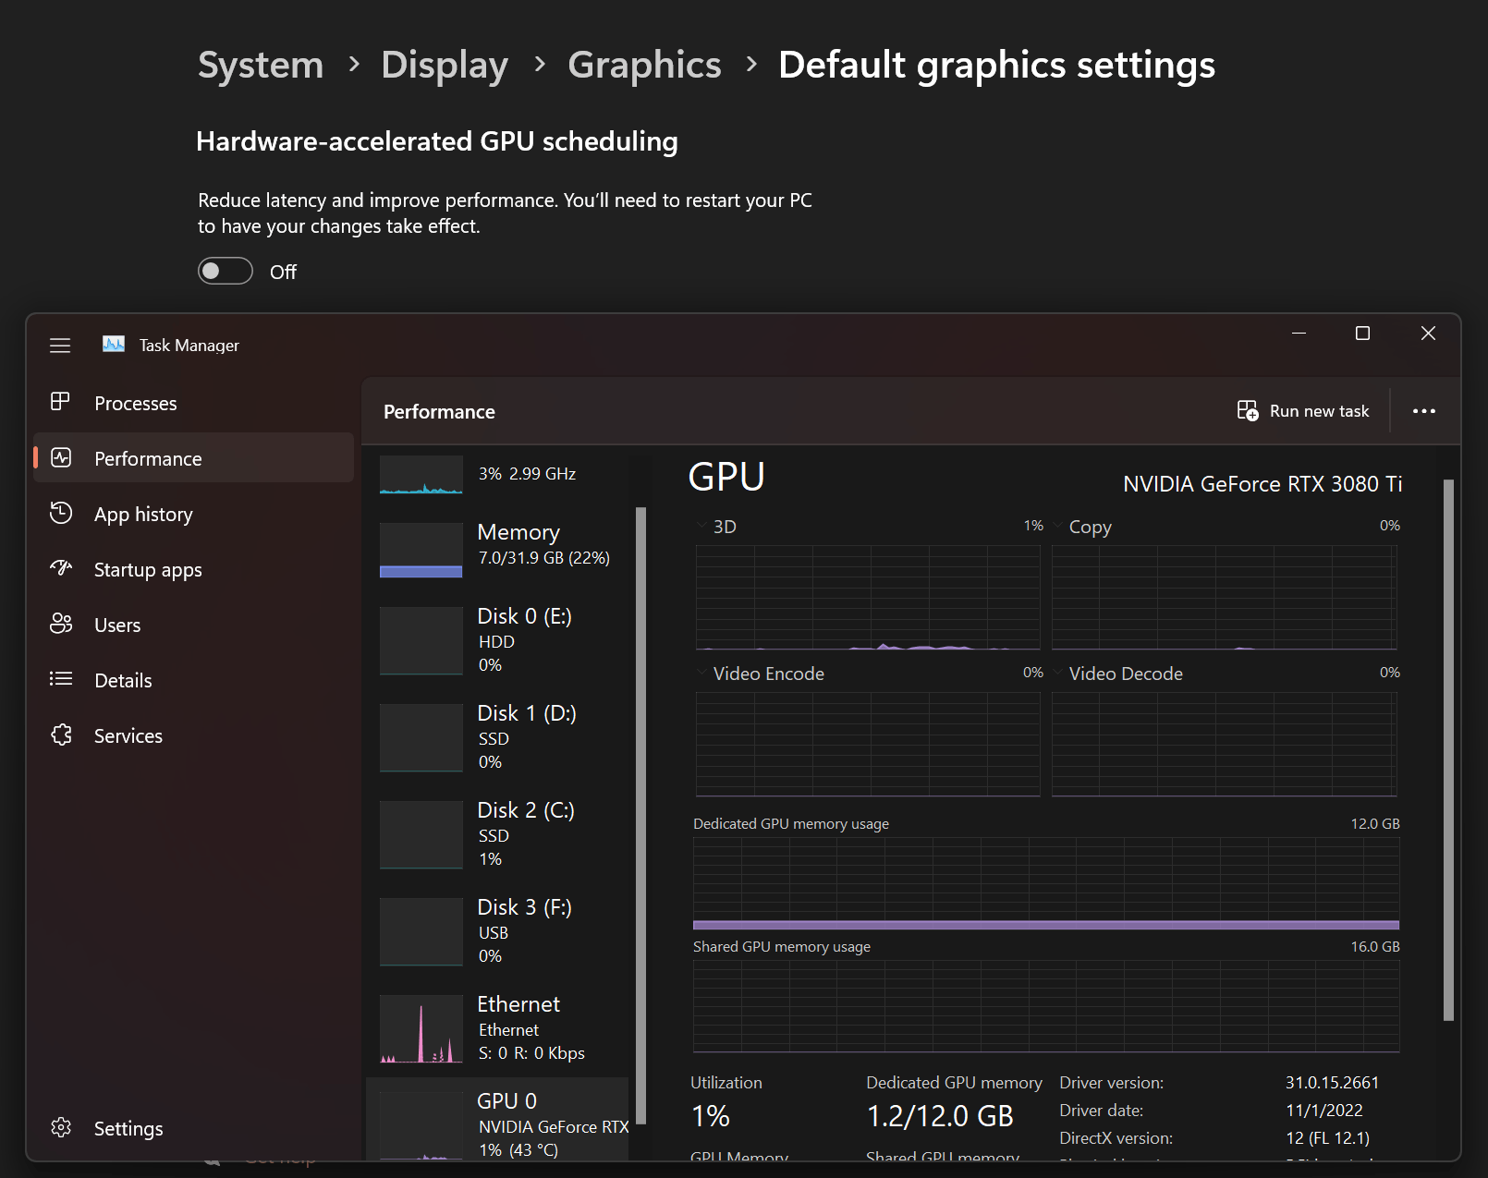Open System breadcrumb in Settings

[x=261, y=65]
